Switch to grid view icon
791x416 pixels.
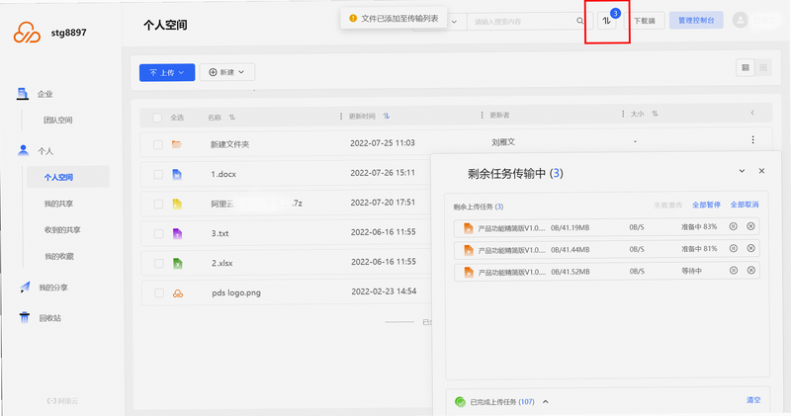pos(763,67)
